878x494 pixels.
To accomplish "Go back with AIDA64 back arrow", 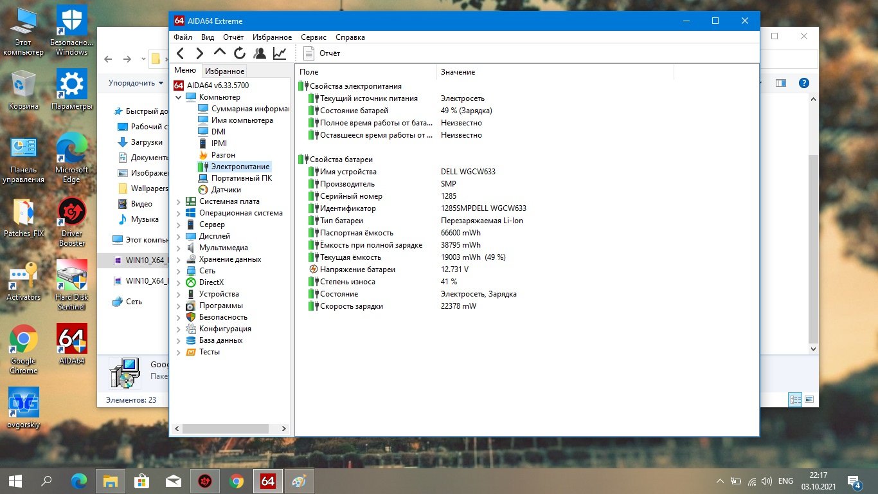I will click(x=180, y=53).
